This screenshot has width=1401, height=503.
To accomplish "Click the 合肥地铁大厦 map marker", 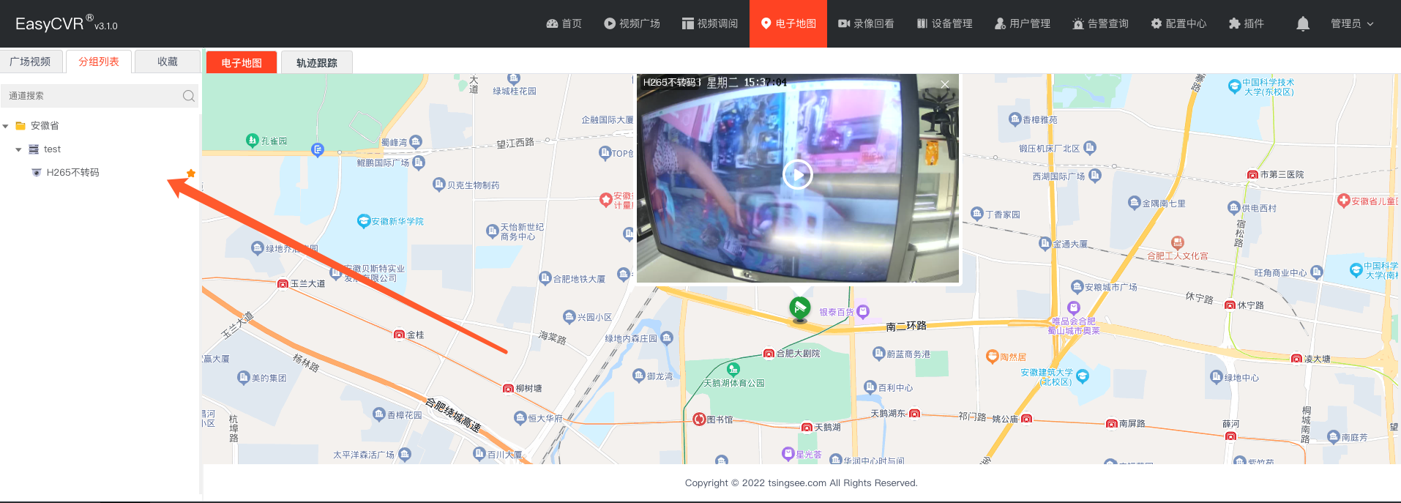I will click(x=545, y=278).
